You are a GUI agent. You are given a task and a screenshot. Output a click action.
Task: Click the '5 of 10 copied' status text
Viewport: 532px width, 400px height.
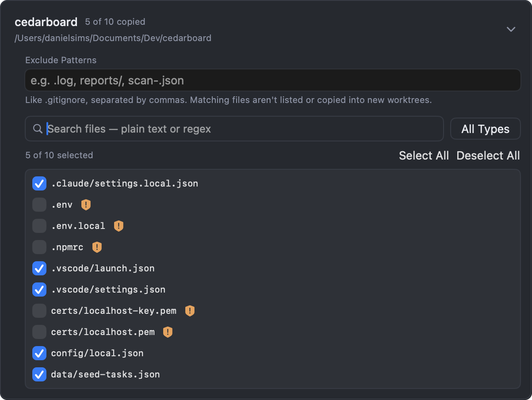[115, 22]
